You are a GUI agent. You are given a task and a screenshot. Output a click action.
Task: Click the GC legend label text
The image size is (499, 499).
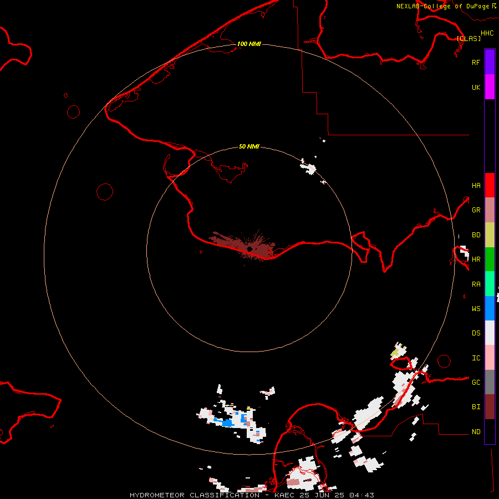click(x=476, y=382)
